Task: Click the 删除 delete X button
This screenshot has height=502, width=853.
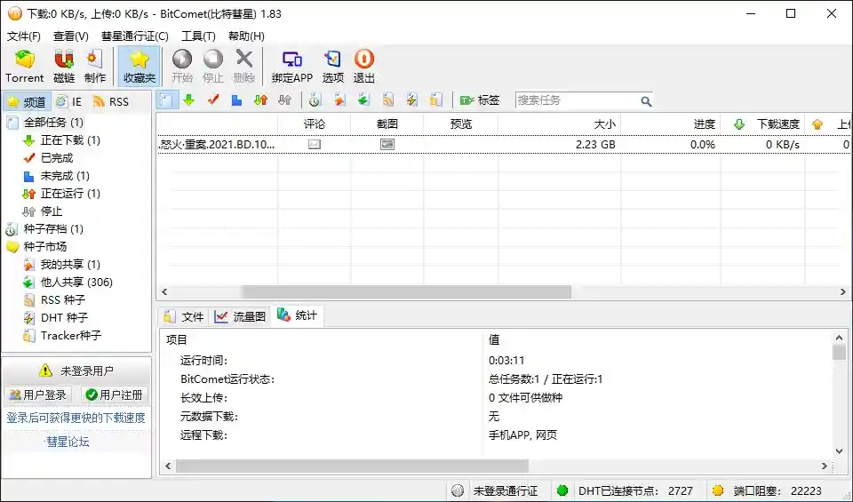Action: pyautogui.click(x=243, y=67)
